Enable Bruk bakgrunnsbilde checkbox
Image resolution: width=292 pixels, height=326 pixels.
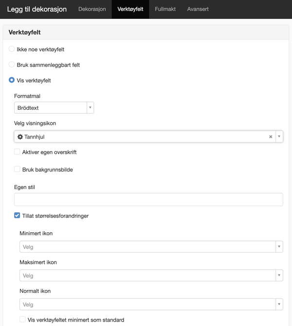click(17, 169)
